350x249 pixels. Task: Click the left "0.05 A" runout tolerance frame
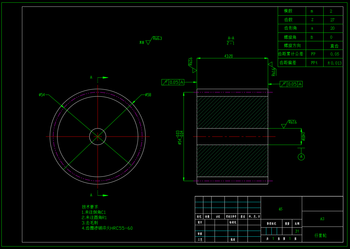tap(173, 82)
